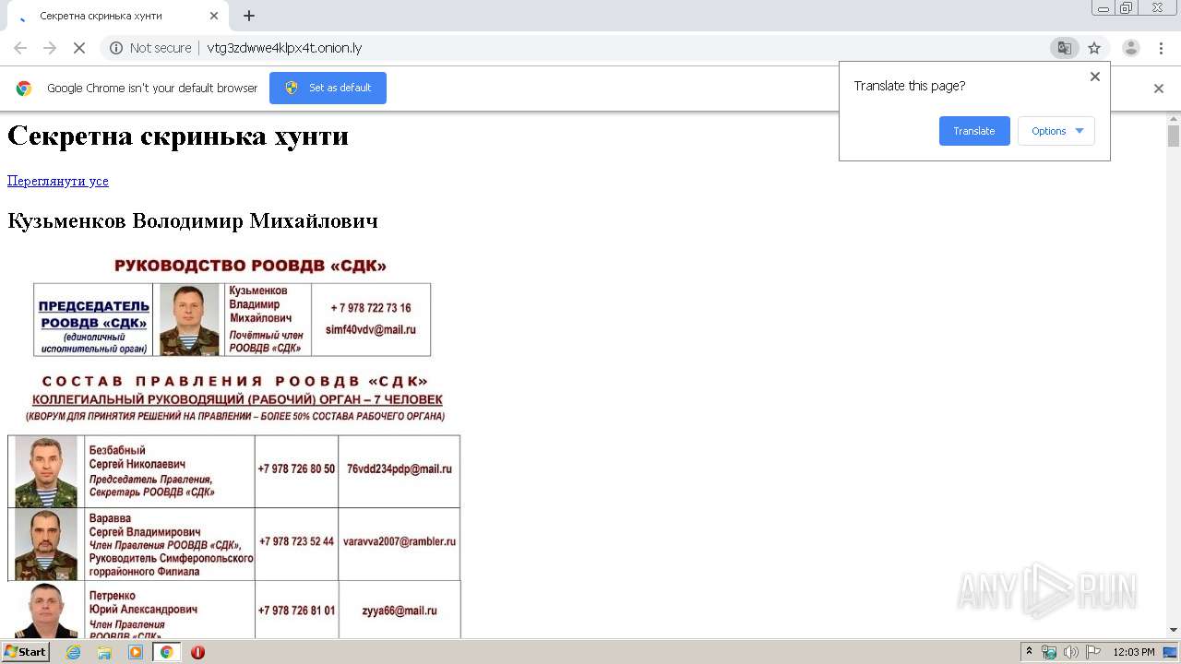This screenshot has width=1181, height=664.
Task: Click the scroll-down arrow of the page scrollbar
Action: (x=1174, y=631)
